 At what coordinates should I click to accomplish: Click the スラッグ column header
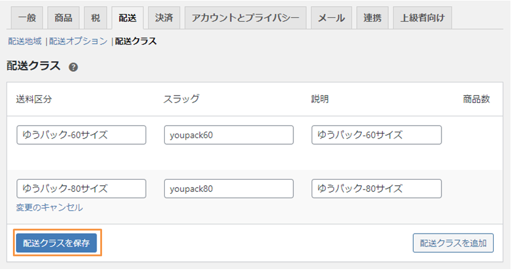[x=181, y=99]
